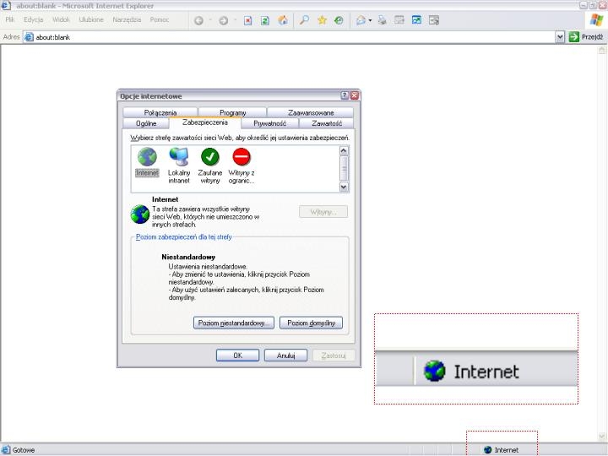
Task: Open the Narzędzia menu
Action: point(127,19)
